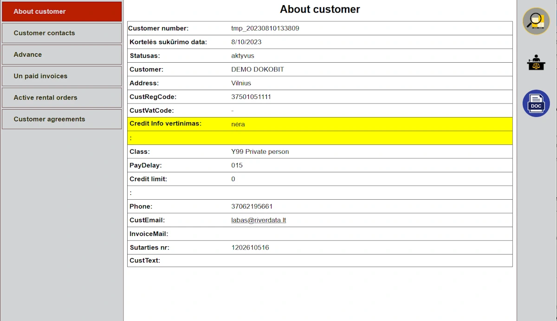Select the About customer menu item
The image size is (557, 321).
click(x=62, y=12)
